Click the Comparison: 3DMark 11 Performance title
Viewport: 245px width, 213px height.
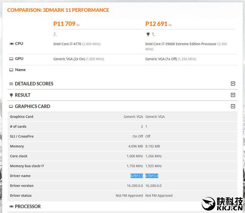click(x=58, y=10)
